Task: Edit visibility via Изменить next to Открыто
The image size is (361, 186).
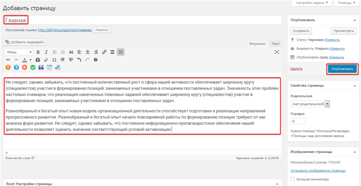Action: [x=337, y=49]
